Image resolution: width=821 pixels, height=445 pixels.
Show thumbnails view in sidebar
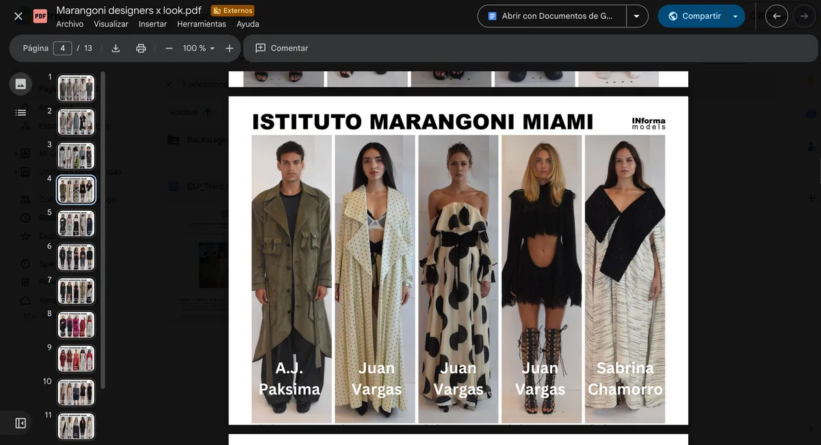pyautogui.click(x=21, y=84)
